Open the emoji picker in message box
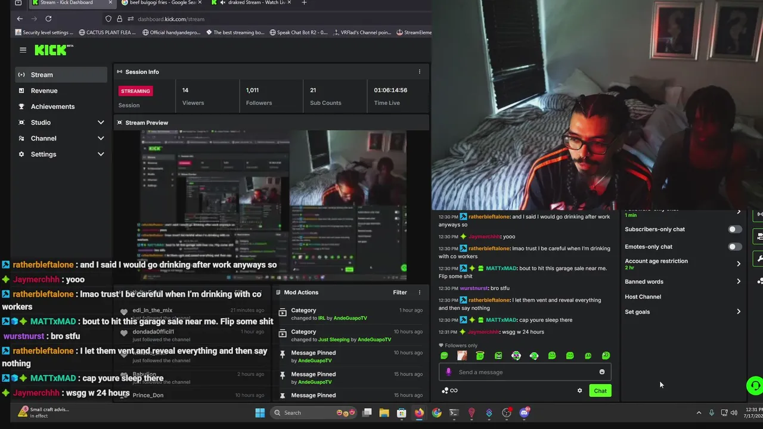Image resolution: width=763 pixels, height=429 pixels. pyautogui.click(x=602, y=372)
